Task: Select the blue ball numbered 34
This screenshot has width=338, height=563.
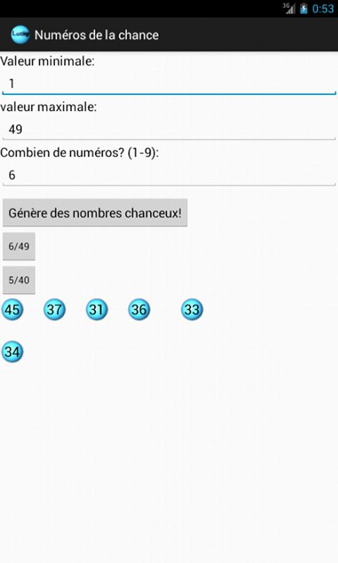Action: 13,351
